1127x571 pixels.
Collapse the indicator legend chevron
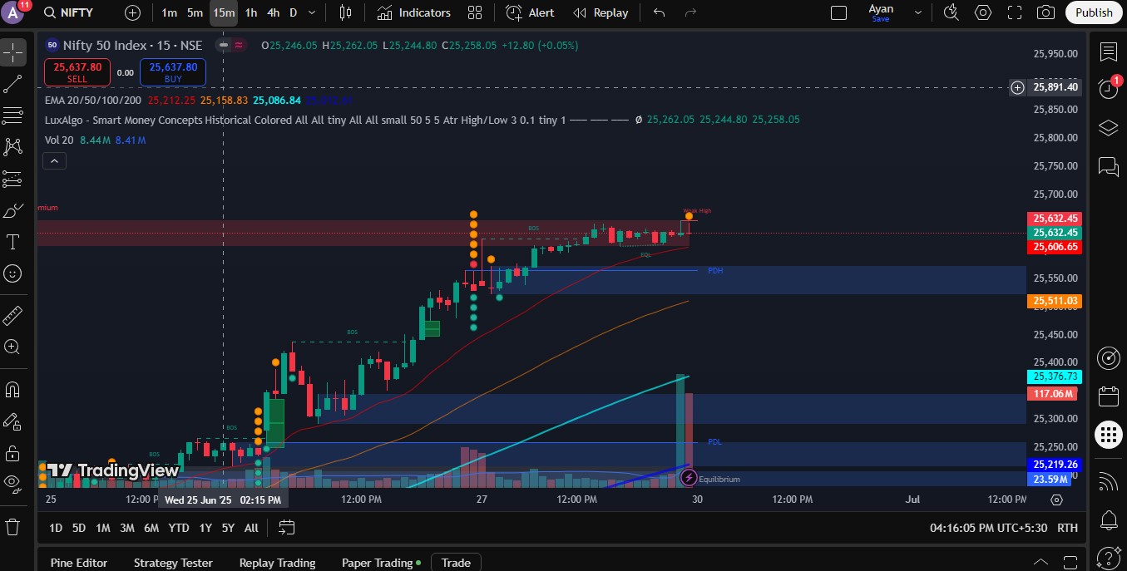click(54, 160)
